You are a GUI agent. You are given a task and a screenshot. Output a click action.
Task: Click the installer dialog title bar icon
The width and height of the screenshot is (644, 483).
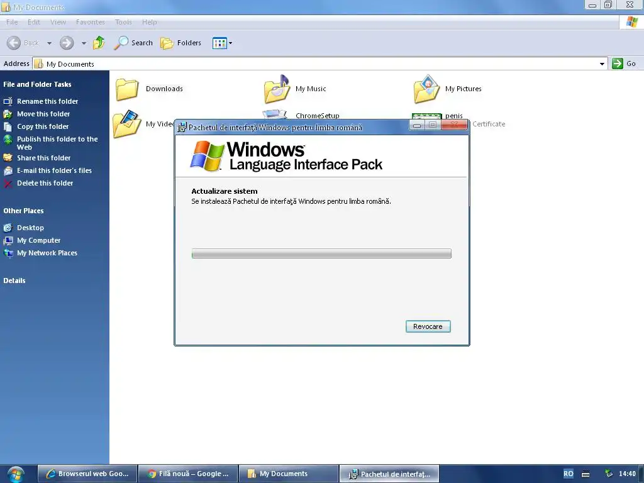click(182, 127)
